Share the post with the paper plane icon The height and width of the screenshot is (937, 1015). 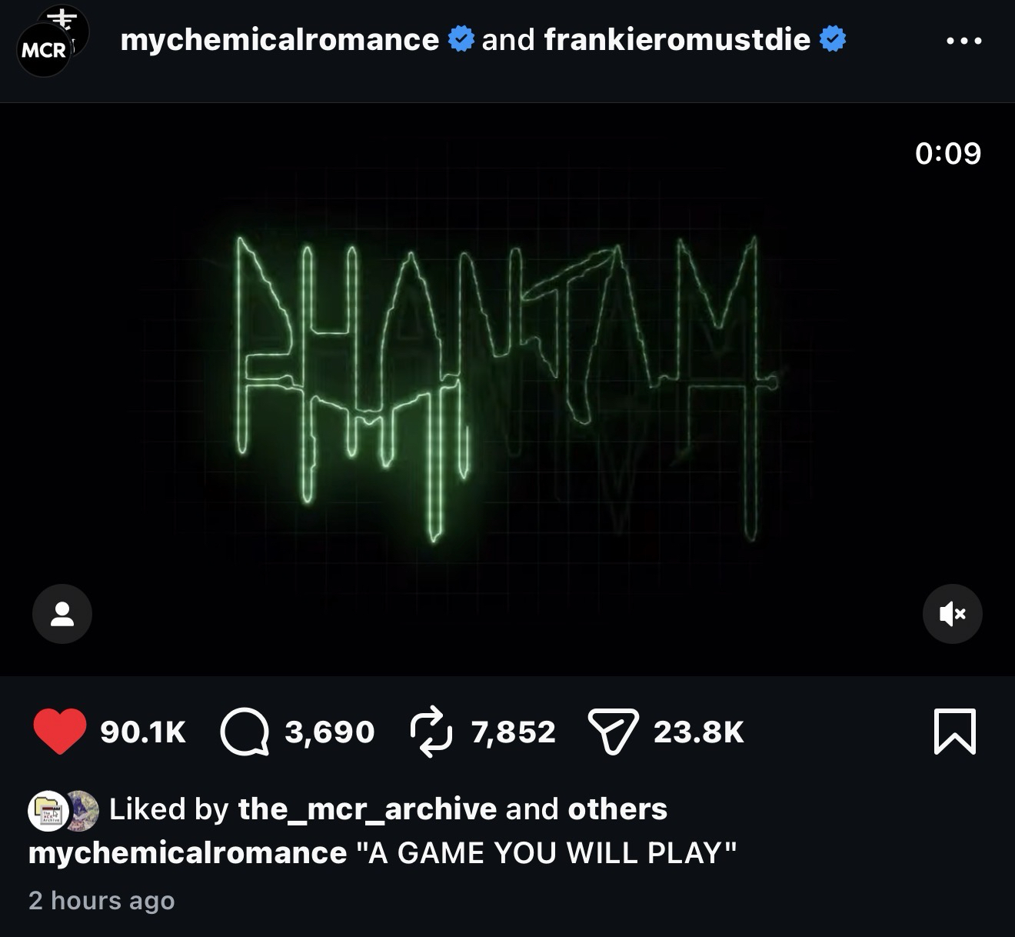click(x=613, y=731)
